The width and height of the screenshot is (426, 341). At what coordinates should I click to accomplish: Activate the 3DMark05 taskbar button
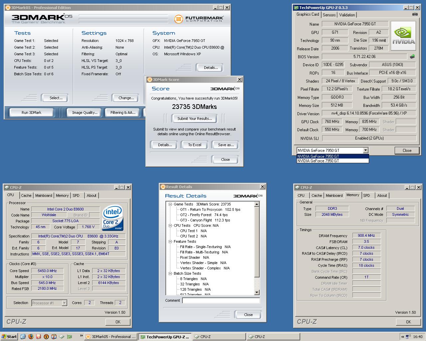point(111,337)
